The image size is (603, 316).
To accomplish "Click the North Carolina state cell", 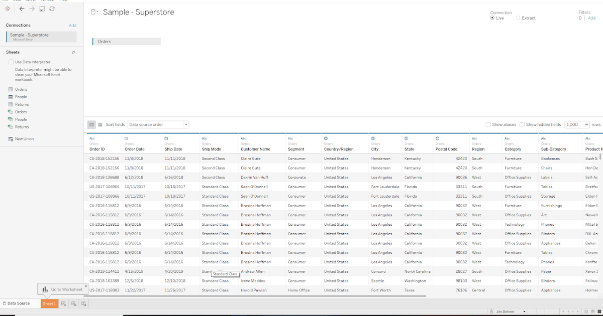I will coord(417,271).
